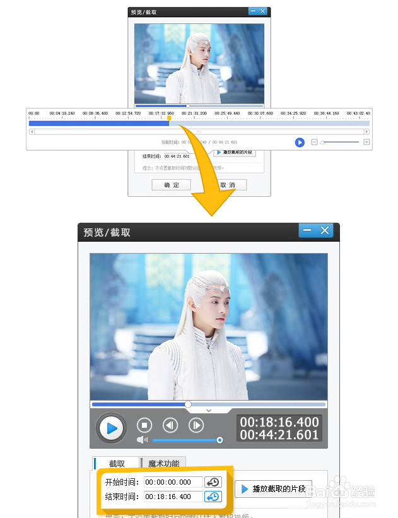Click the large play button in the lower dialog
Screen dimensions: 398x518
pyautogui.click(x=111, y=428)
